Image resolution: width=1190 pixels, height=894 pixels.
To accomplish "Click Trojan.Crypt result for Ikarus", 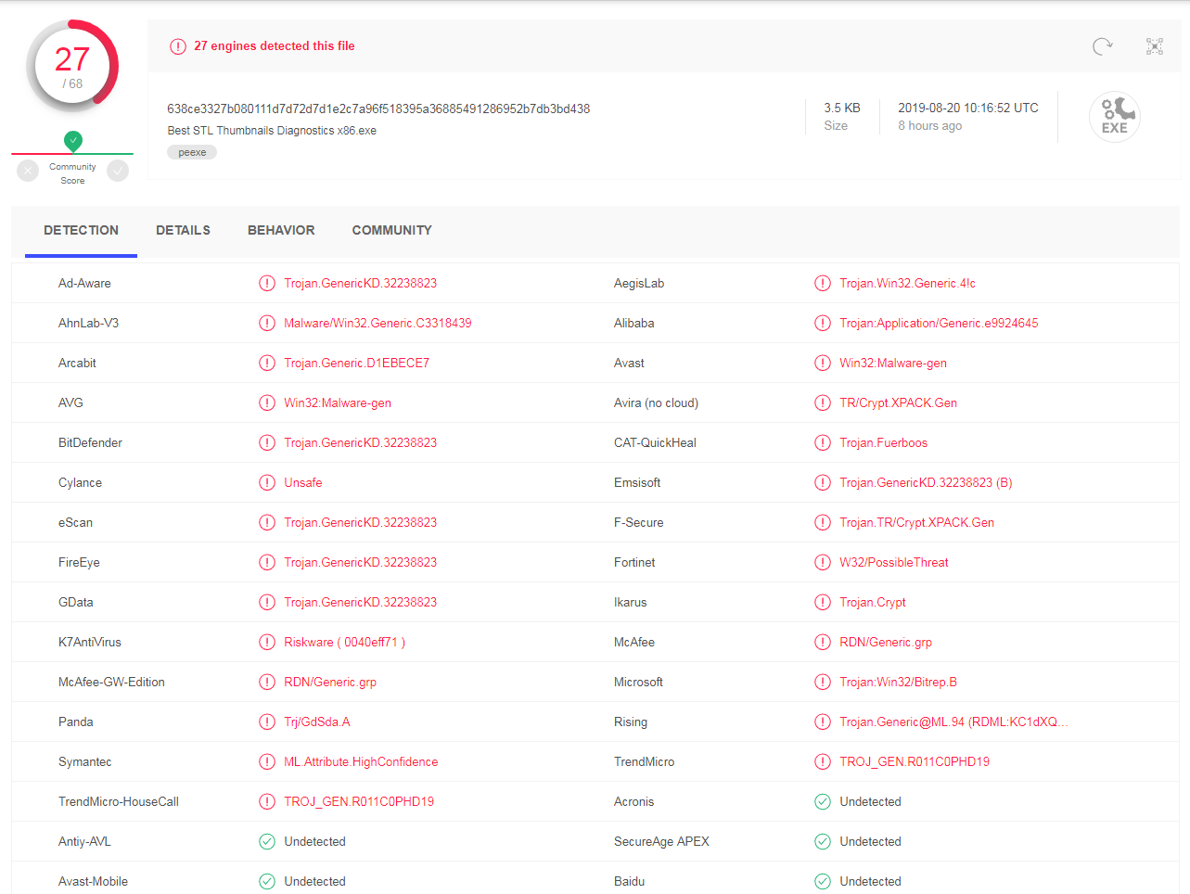I will [x=873, y=603].
